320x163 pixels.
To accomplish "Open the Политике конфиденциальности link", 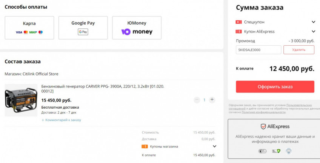I will 263,112.
